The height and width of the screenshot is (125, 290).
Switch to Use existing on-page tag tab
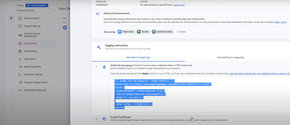tap(230, 57)
